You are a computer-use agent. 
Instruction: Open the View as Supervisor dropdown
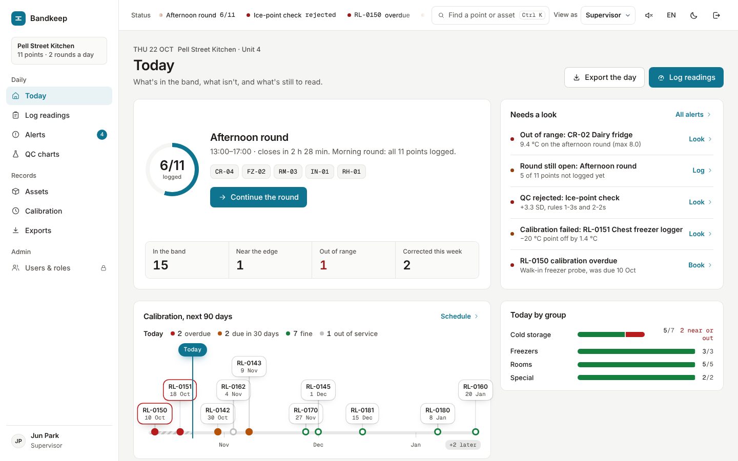coord(608,15)
